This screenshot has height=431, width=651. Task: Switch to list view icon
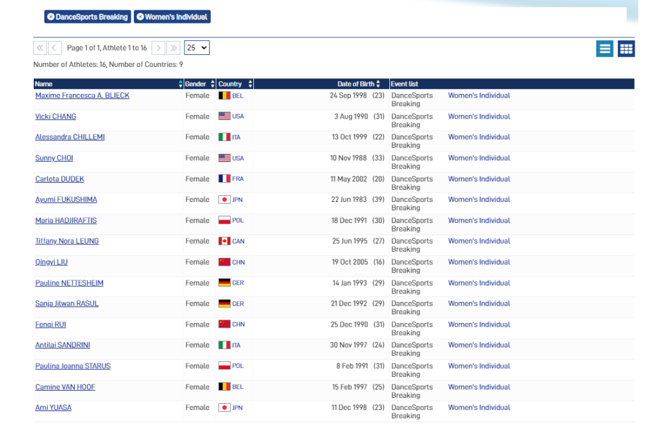(605, 49)
